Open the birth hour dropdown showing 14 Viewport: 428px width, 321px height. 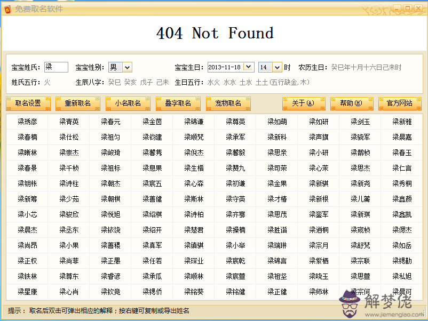tap(276, 67)
